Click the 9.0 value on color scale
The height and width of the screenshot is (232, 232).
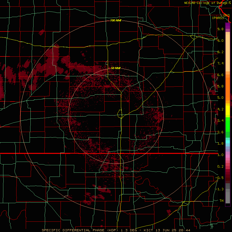[220, 40]
